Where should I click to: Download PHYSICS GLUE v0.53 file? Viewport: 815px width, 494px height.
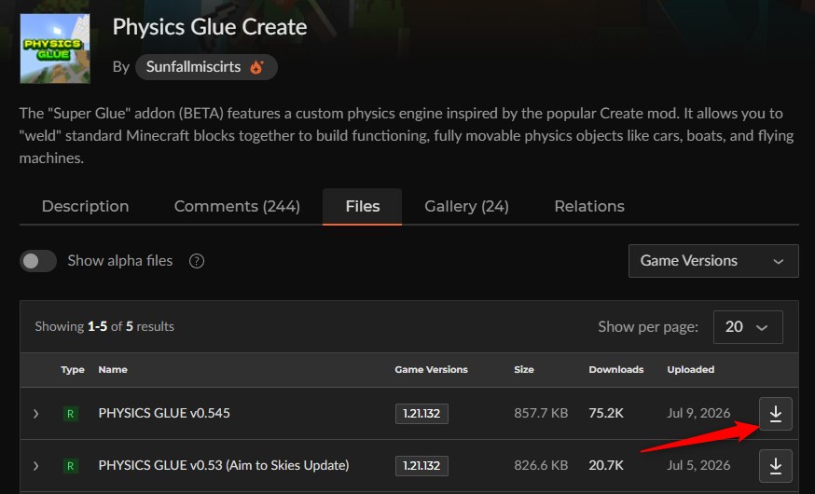[776, 465]
